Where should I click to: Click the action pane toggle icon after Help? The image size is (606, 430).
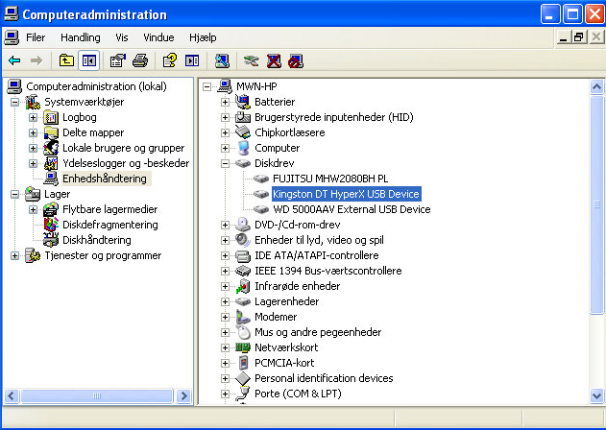point(192,60)
